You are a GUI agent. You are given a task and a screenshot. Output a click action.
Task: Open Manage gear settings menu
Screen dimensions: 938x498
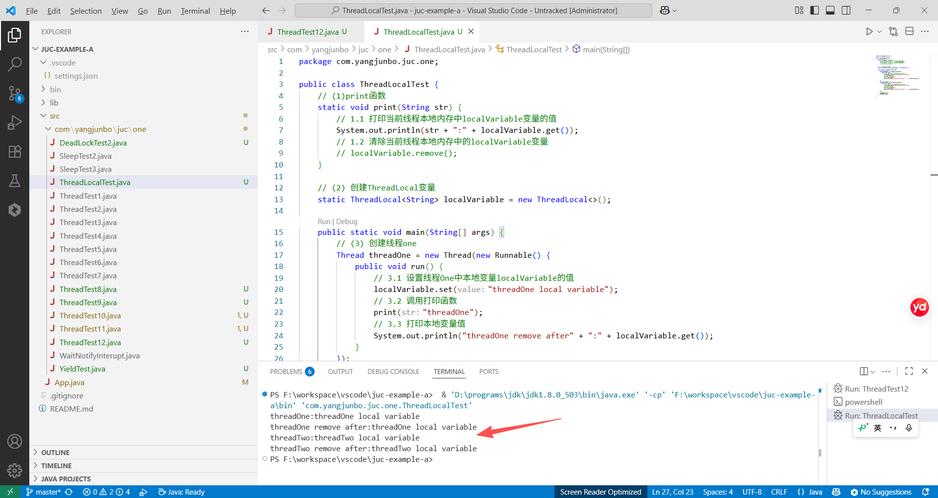point(15,470)
